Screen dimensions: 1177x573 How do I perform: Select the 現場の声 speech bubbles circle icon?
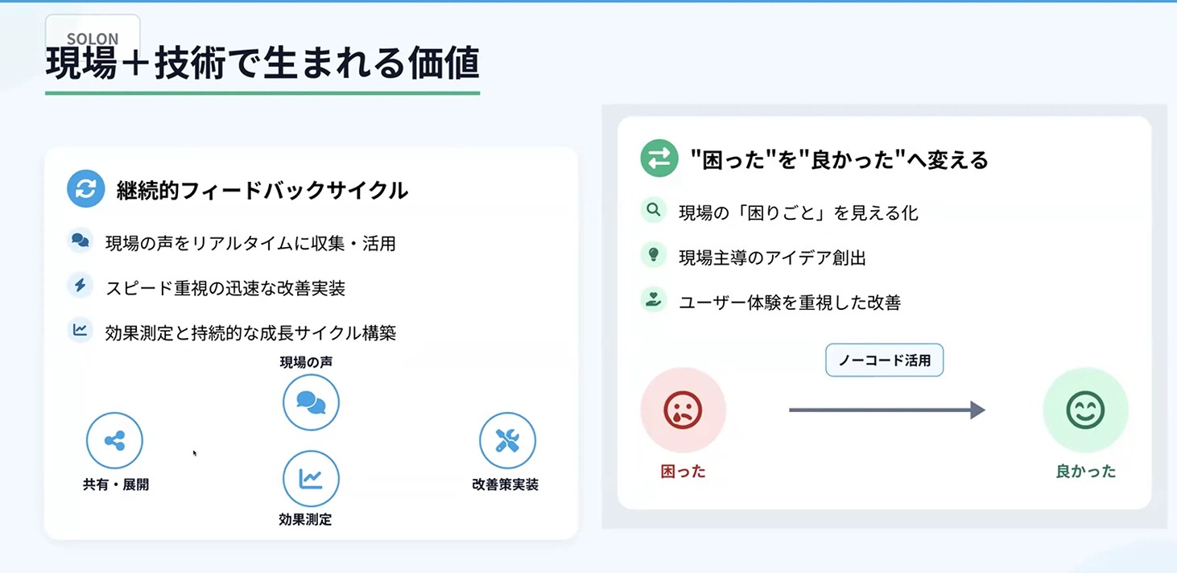coord(311,402)
